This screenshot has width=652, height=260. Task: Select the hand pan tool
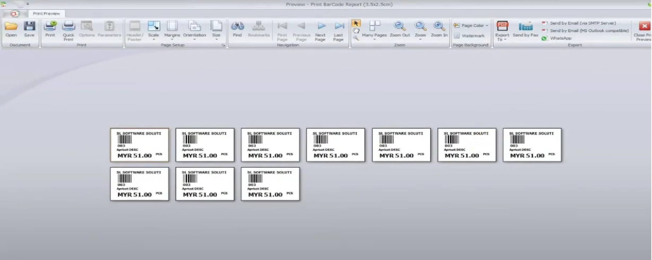356,31
